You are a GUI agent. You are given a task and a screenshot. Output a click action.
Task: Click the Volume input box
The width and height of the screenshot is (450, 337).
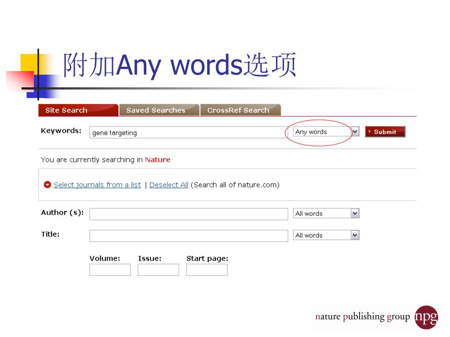point(110,270)
